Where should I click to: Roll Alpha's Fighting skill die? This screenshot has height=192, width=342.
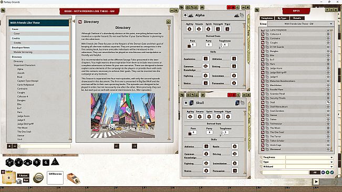(205, 76)
